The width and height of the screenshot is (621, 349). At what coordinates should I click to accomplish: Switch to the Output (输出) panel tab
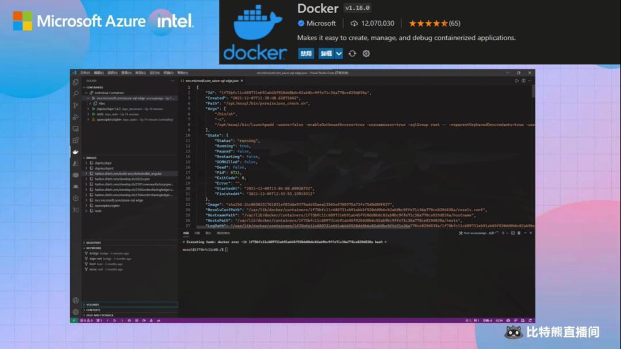pos(208,233)
